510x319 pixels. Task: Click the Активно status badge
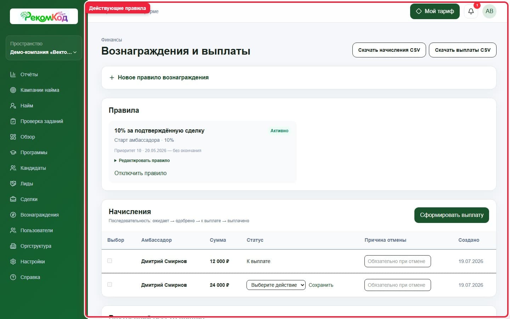279,131
